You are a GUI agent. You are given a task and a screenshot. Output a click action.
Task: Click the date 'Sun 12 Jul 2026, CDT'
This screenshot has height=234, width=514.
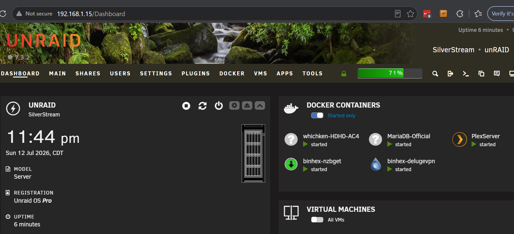[35, 153]
